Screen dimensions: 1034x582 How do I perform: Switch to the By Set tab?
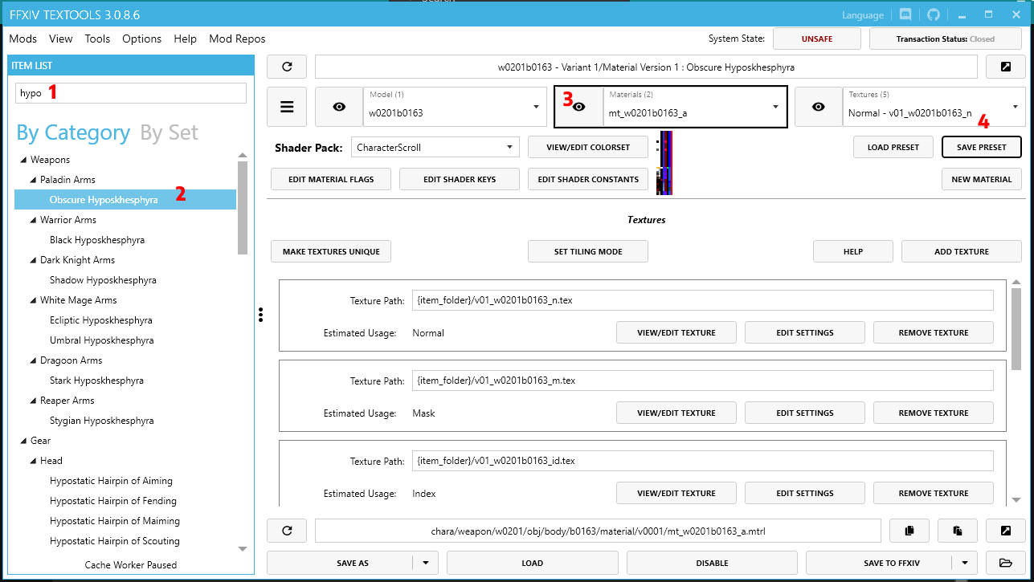(x=169, y=132)
